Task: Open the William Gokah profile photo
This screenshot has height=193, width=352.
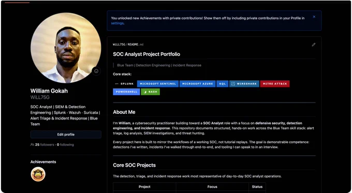Action: (x=66, y=48)
